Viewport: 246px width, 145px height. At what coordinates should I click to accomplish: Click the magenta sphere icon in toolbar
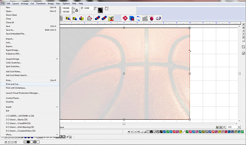tap(151, 18)
